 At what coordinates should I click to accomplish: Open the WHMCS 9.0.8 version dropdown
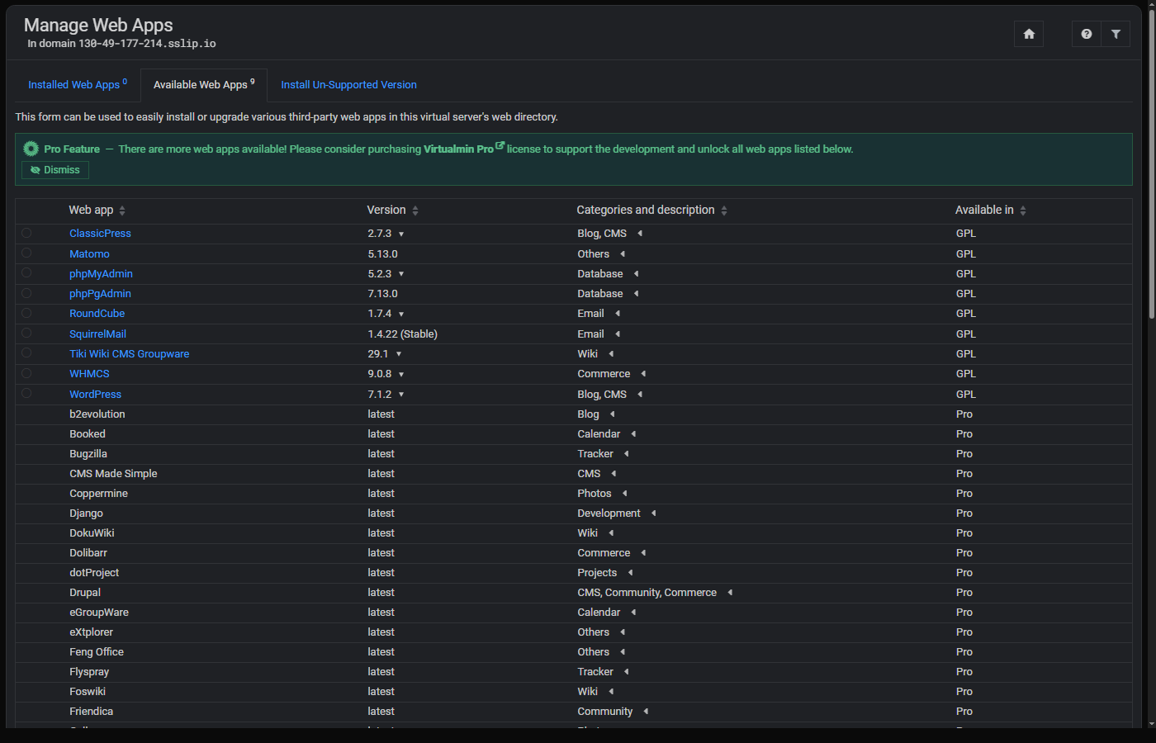[401, 375]
